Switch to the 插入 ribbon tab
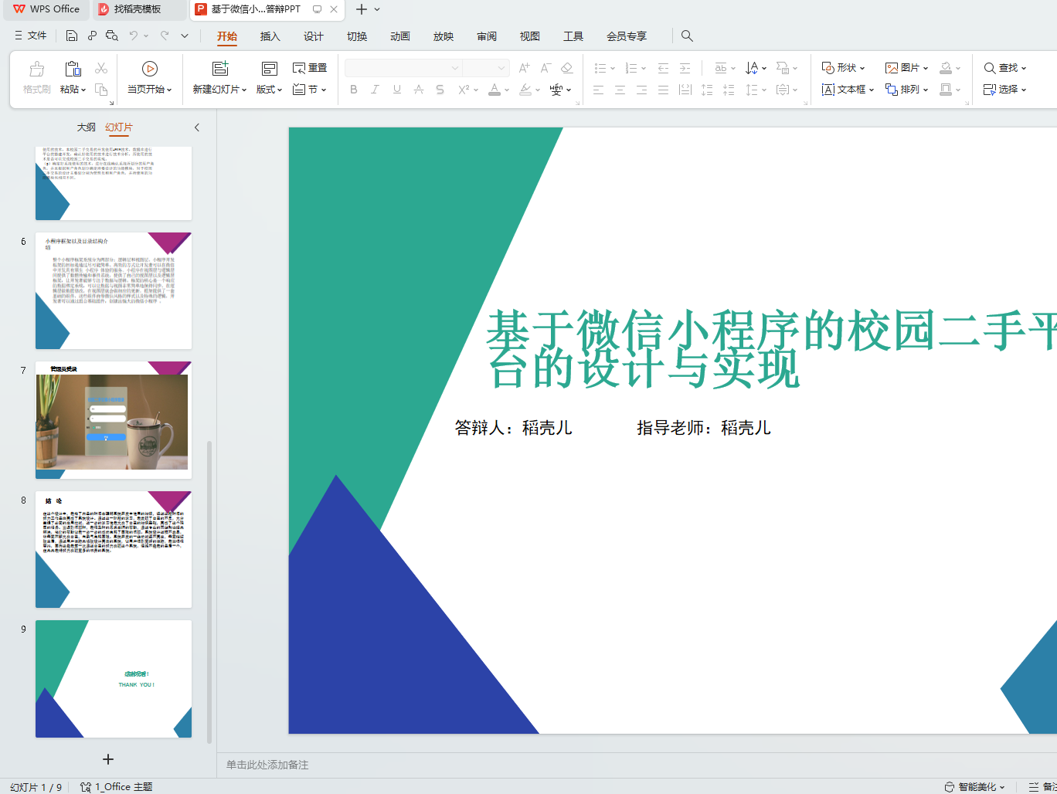This screenshot has width=1057, height=794. click(x=270, y=36)
